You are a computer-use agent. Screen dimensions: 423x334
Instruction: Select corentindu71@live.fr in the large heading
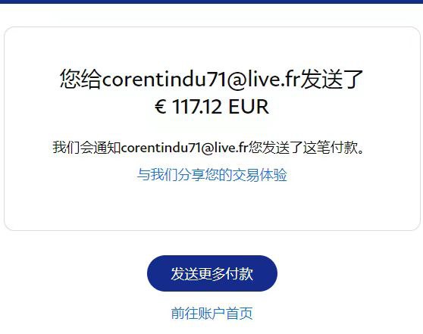201,79
